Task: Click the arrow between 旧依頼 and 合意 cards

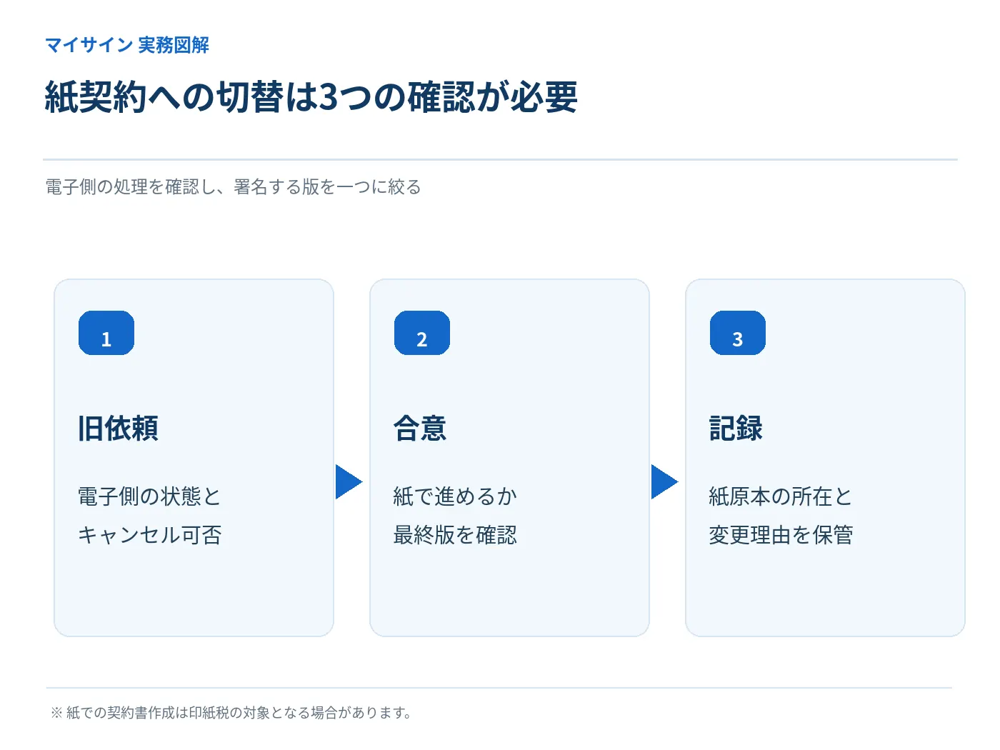Action: pyautogui.click(x=349, y=482)
